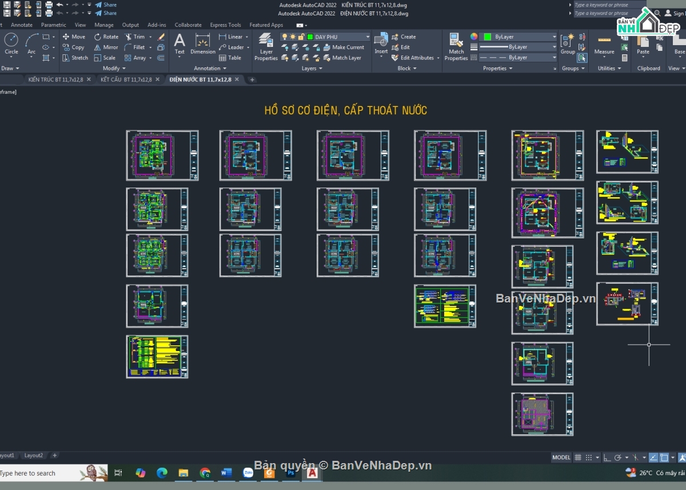Open the DAY PHU layer dropdown
The width and height of the screenshot is (686, 490).
pos(368,36)
